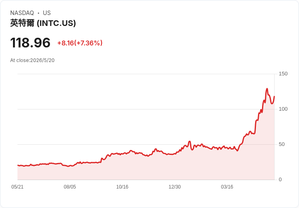Image resolution: width=299 pixels, height=208 pixels.
Task: Click the US market label
Action: (47, 13)
